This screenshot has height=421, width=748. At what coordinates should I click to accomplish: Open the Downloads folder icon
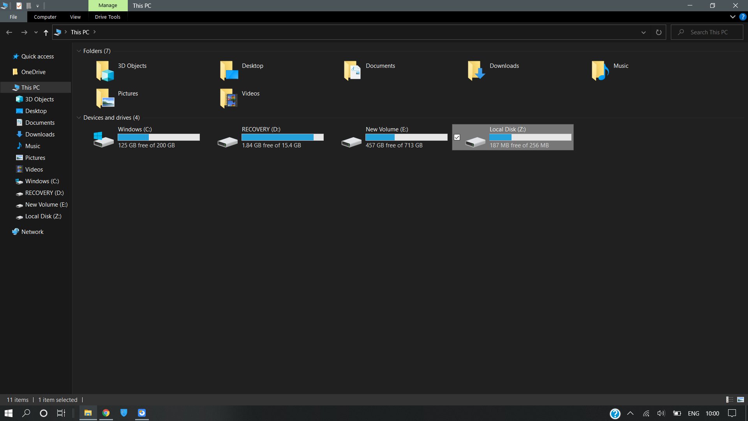click(x=476, y=71)
